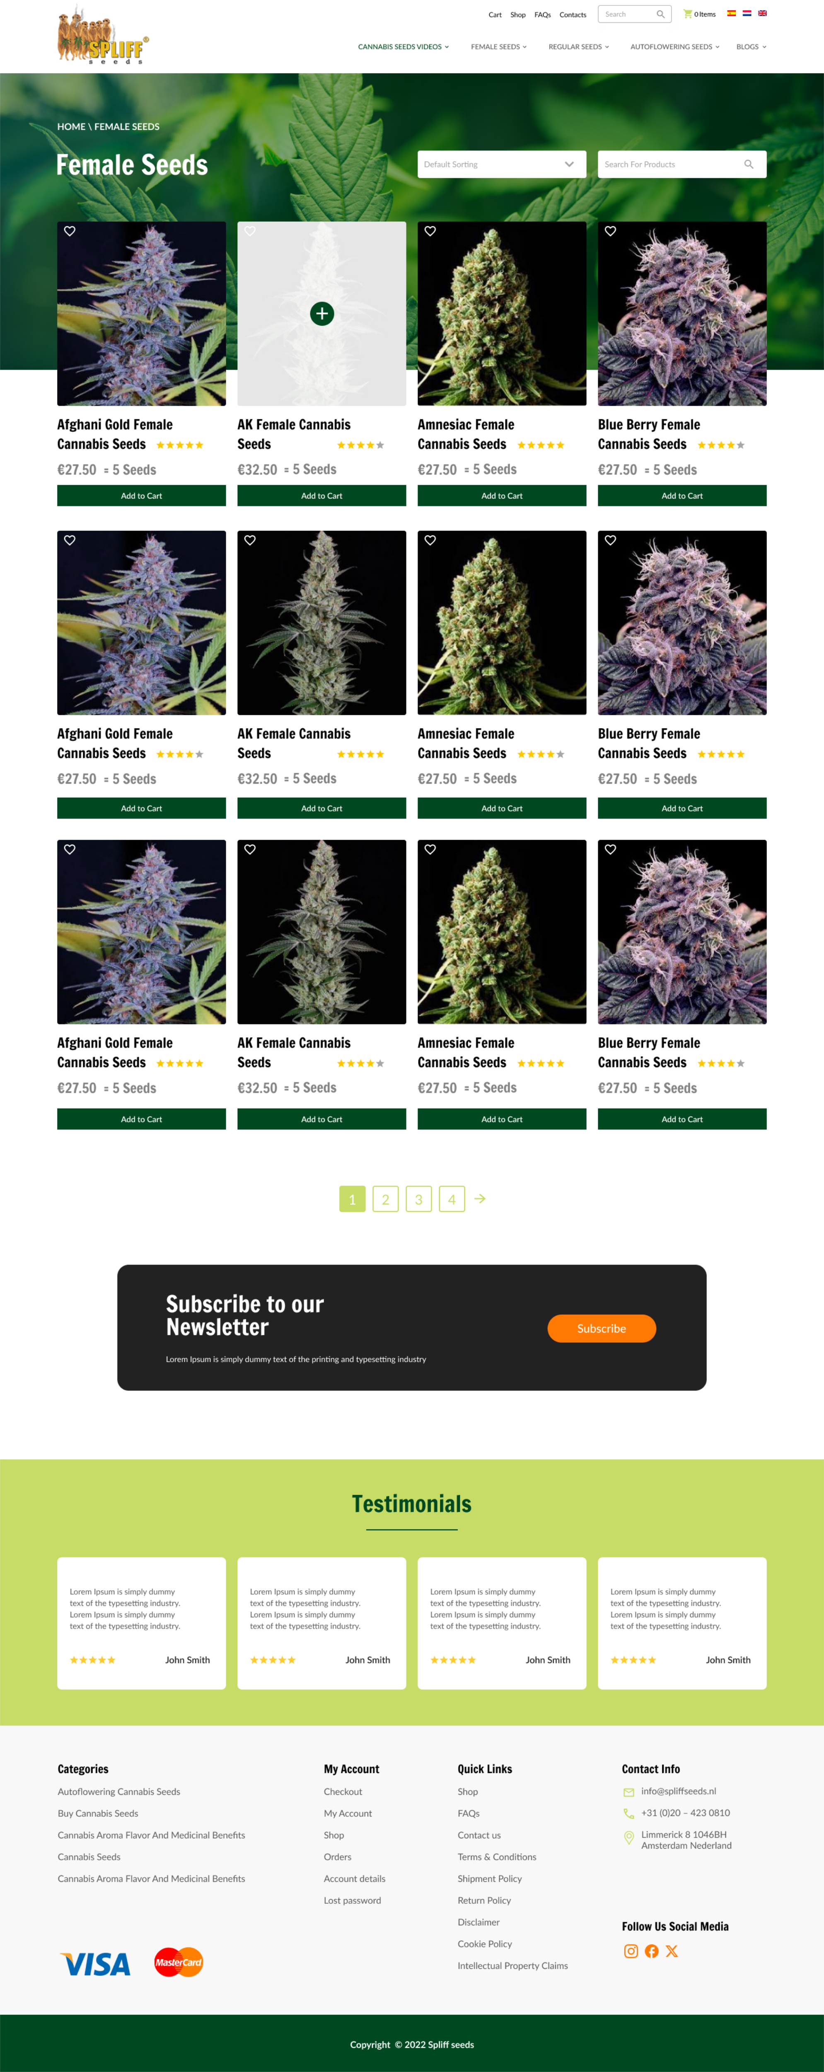Select the UK flag language icon
This screenshot has height=2072, width=824.
762,13
